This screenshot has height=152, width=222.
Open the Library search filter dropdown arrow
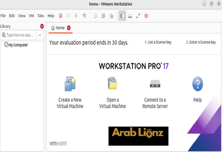40,35
